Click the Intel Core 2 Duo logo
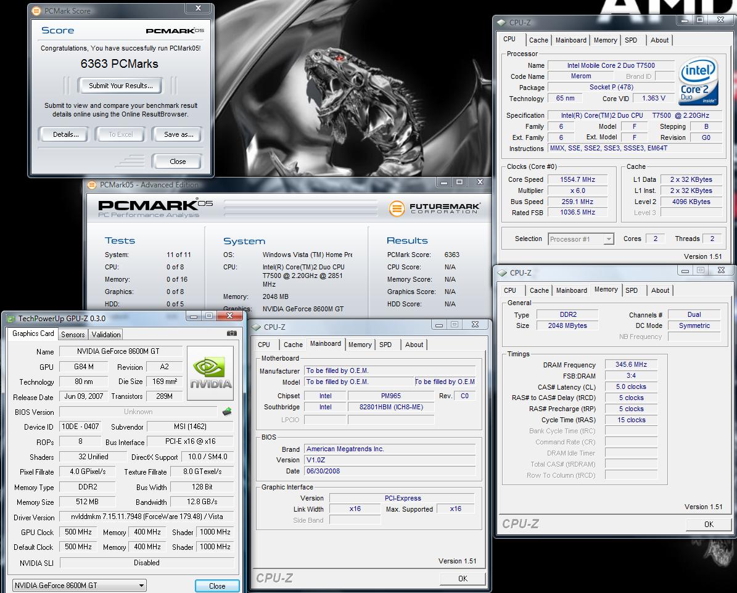Screen dimensions: 737x593 pyautogui.click(x=699, y=81)
